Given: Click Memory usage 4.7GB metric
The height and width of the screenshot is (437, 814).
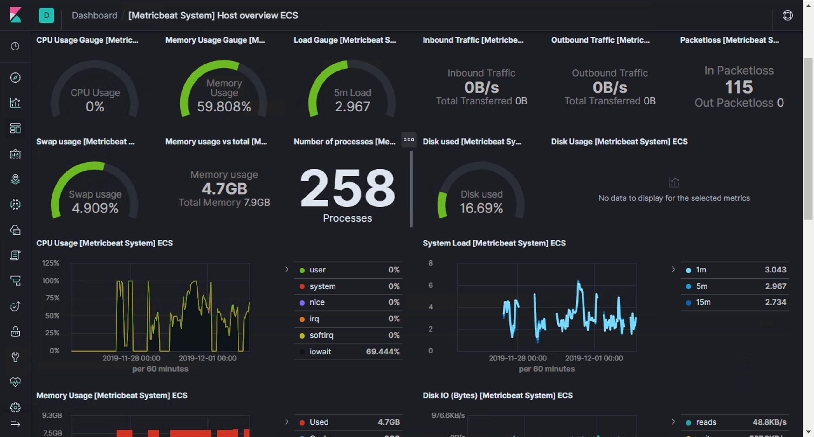Looking at the screenshot, I should pyautogui.click(x=224, y=189).
